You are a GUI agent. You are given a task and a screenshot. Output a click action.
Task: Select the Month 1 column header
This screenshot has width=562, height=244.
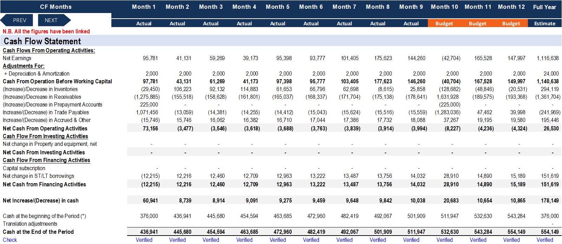[144, 7]
